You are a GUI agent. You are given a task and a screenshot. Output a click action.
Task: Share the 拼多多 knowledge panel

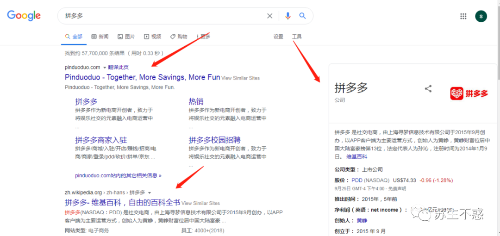428,89
